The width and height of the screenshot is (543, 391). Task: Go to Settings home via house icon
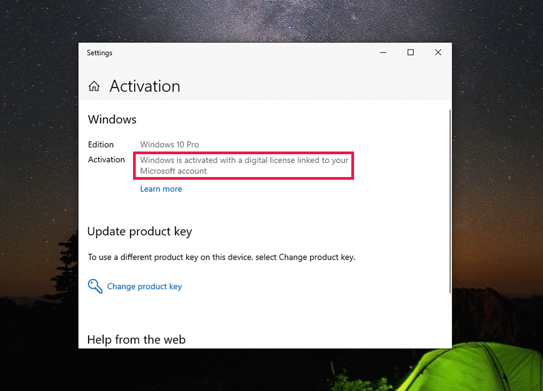coord(94,86)
